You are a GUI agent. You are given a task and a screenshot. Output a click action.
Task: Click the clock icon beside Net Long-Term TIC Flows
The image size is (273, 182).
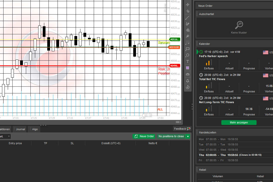pos(201,98)
